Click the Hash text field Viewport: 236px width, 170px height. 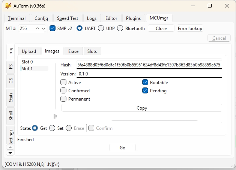coord(149,65)
